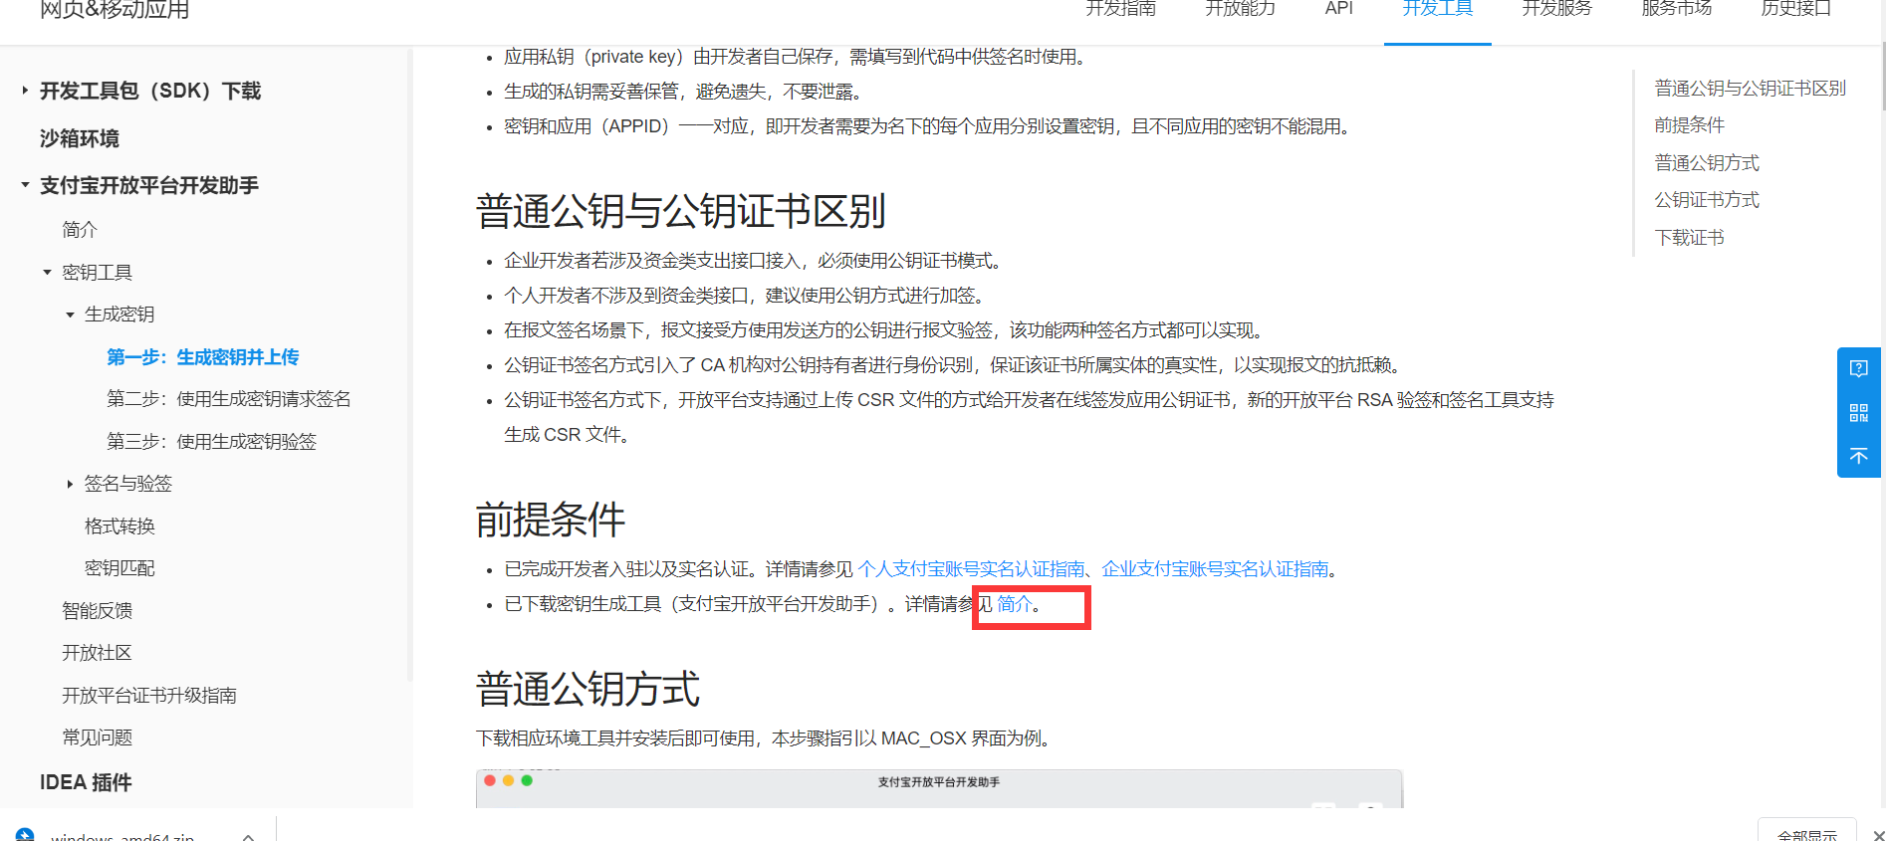Click the 普通公钥与公钥证书区别 heading
The image size is (1886, 841).
(x=681, y=211)
